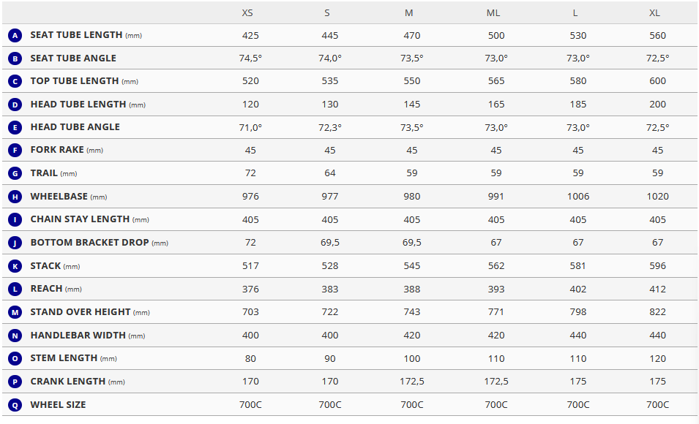Screen dimensions: 699x424
Task: Click the blue C icon for Top Tube Length
Action: click(15, 81)
